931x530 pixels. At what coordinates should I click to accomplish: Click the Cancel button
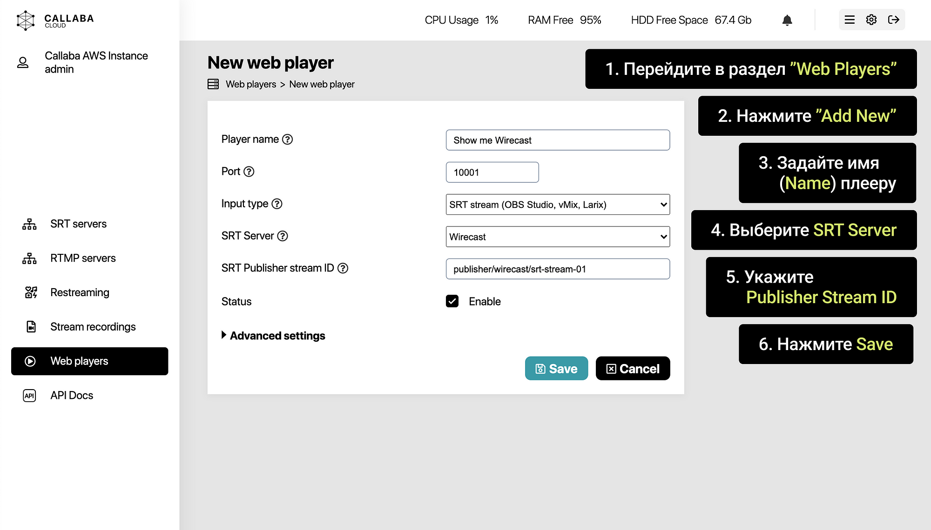pos(633,369)
